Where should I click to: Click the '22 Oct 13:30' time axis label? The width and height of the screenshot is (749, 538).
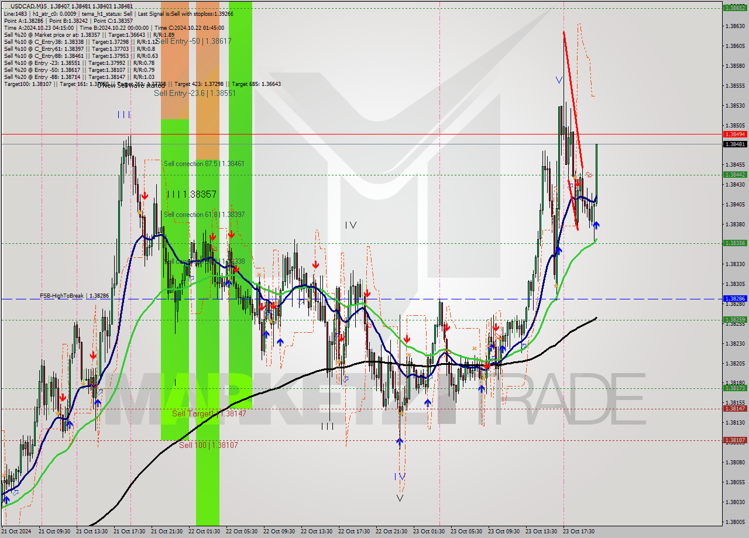click(317, 531)
